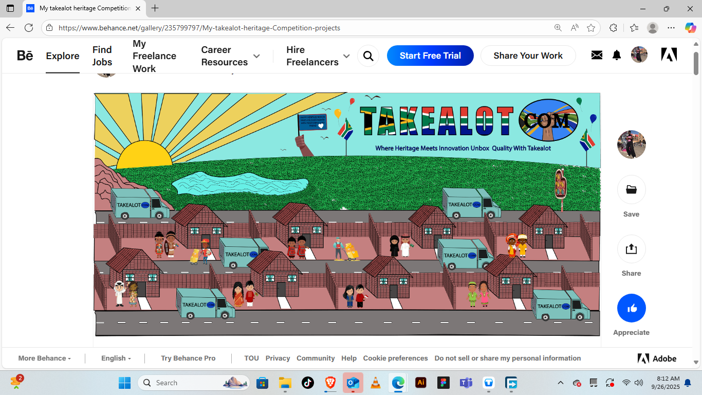Open the Privacy link in the footer
The height and width of the screenshot is (395, 702).
[278, 358]
